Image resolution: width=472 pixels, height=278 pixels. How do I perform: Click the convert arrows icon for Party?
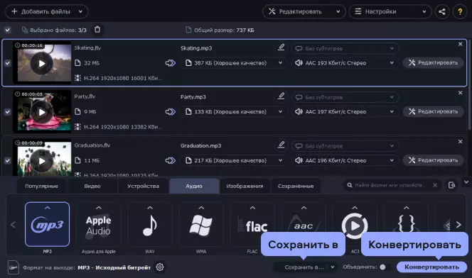click(x=171, y=111)
